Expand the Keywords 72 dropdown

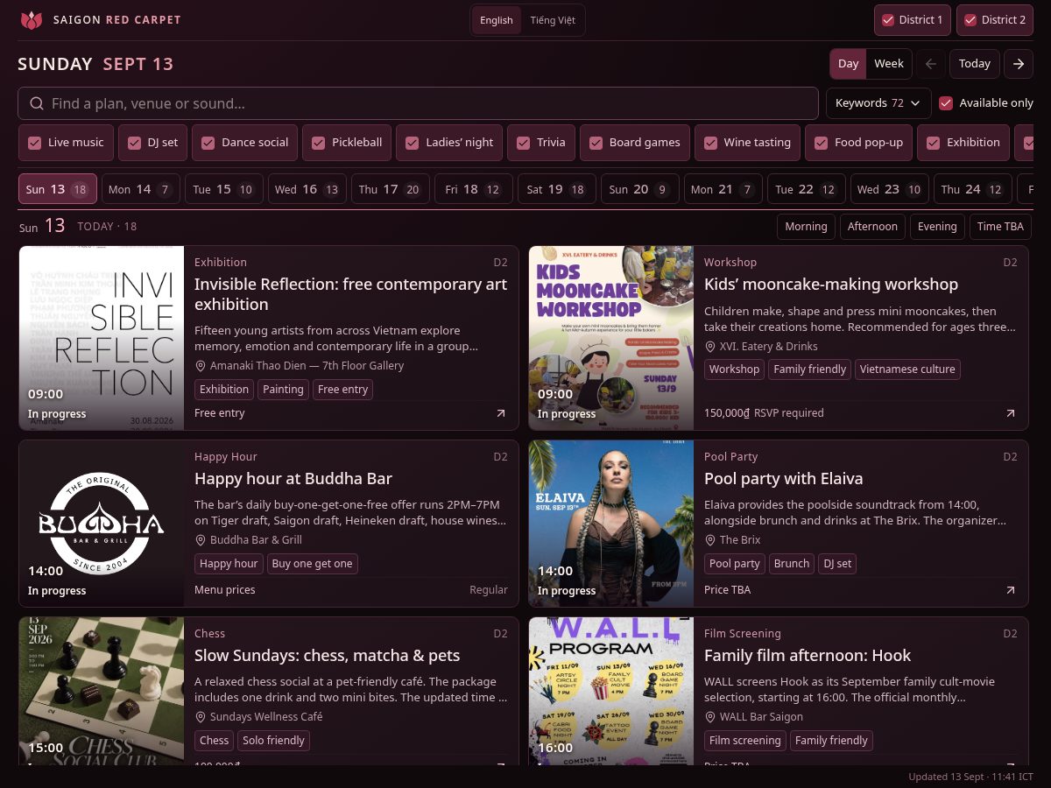click(x=878, y=103)
